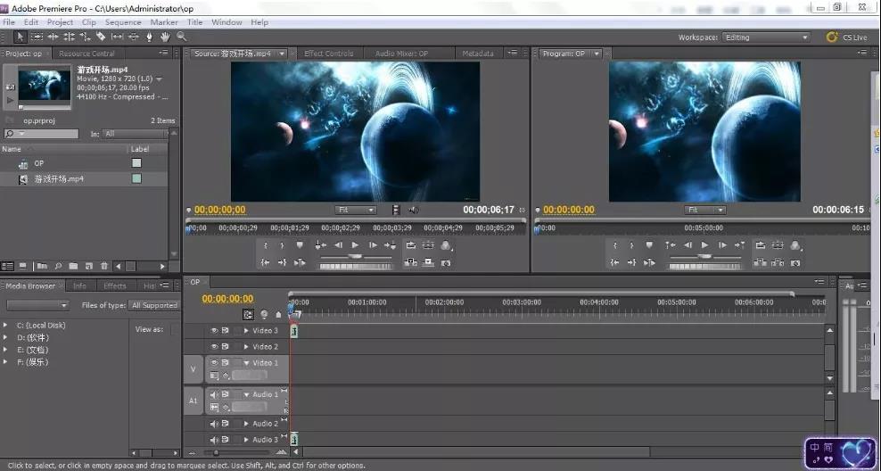Click the timeline timecode 00:00:00:00
The image size is (881, 471).
tap(227, 299)
